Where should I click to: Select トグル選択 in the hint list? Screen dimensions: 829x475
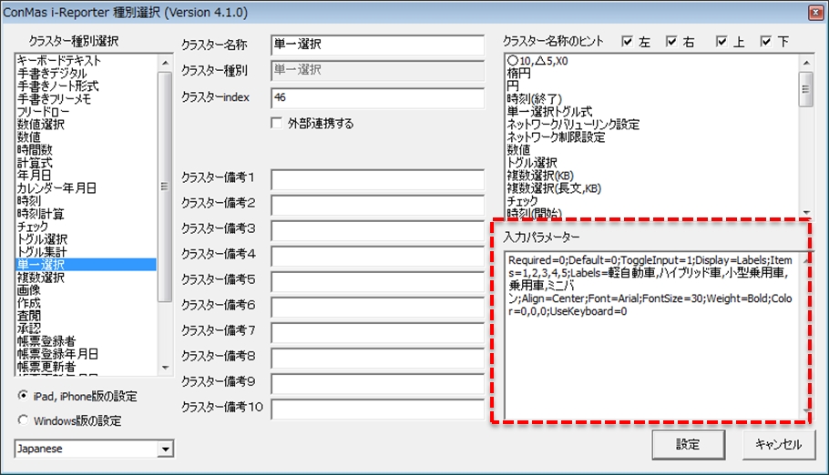coord(531,162)
